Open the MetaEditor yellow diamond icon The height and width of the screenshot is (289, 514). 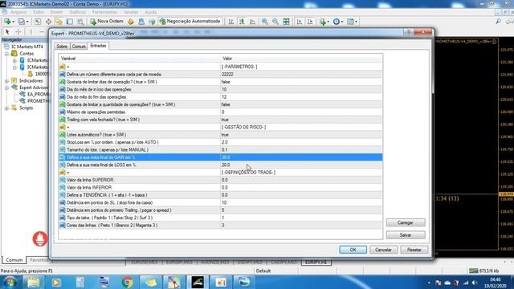click(x=130, y=22)
